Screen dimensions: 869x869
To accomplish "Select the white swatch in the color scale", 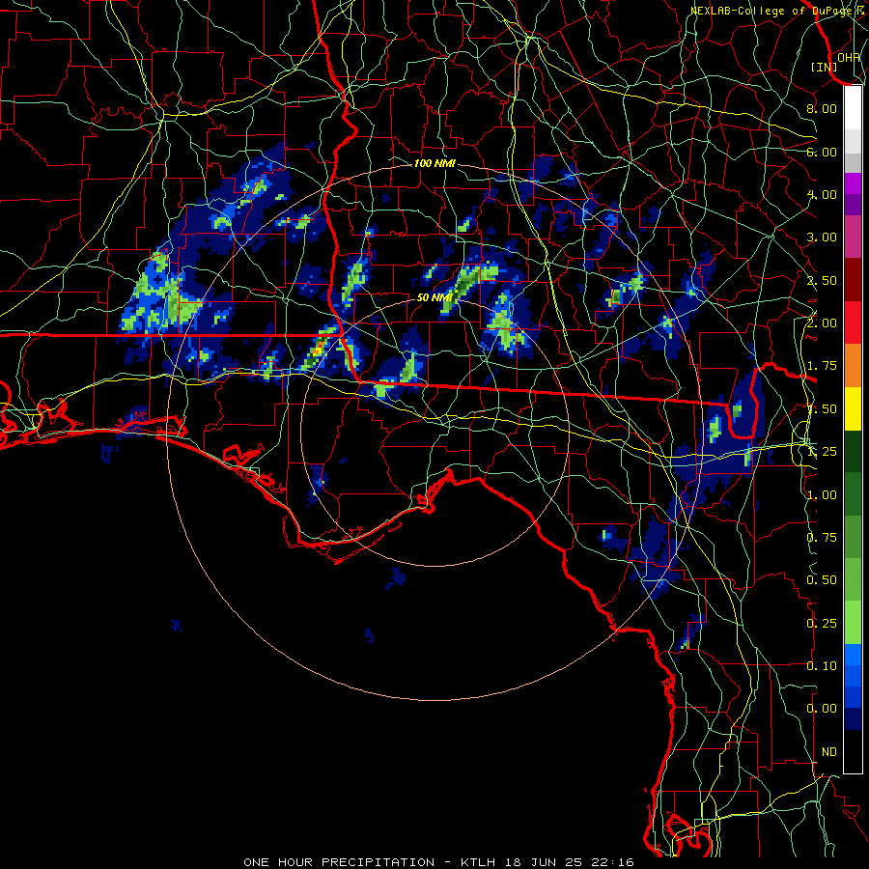I will pos(853,108).
